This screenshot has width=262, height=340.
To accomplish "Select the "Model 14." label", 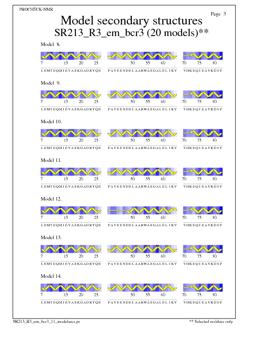I will click(x=51, y=276).
